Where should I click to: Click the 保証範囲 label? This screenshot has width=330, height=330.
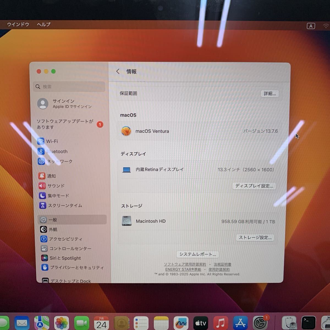click(x=128, y=94)
